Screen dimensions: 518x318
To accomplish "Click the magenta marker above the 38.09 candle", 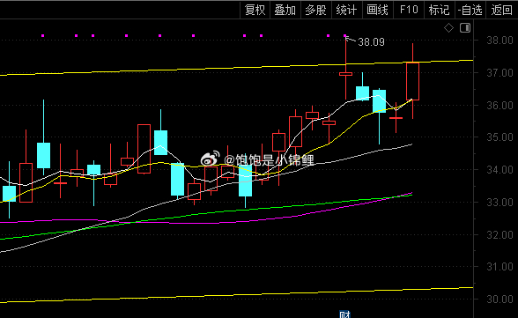I will [x=345, y=35].
